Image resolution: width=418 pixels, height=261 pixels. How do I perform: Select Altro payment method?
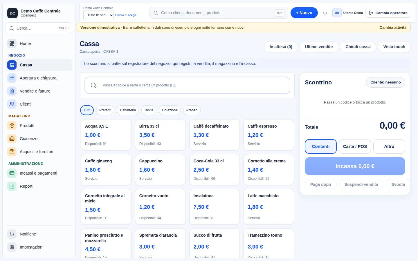click(389, 146)
